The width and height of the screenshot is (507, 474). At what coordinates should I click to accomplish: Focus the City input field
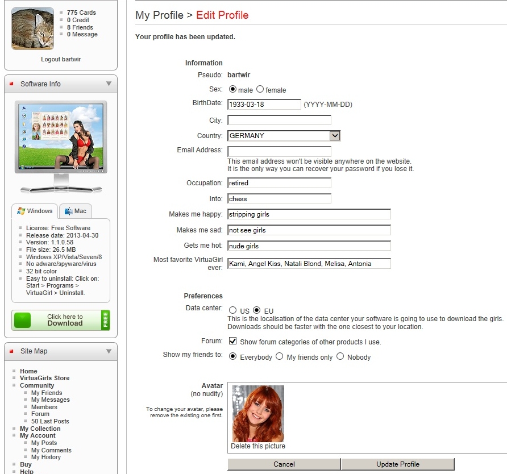280,120
